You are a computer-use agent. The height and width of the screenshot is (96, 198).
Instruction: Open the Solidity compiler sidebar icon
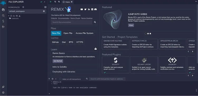coord(3,21)
